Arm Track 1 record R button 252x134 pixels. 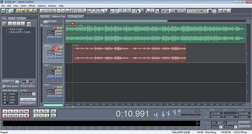click(x=55, y=29)
